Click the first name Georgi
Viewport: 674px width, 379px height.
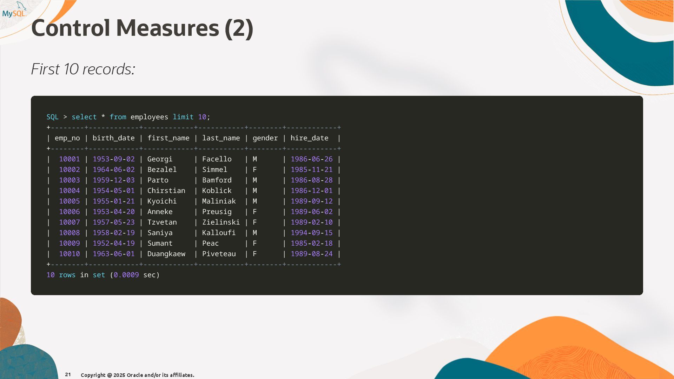click(160, 159)
